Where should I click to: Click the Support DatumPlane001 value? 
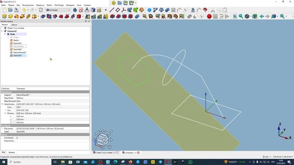pos(52,95)
